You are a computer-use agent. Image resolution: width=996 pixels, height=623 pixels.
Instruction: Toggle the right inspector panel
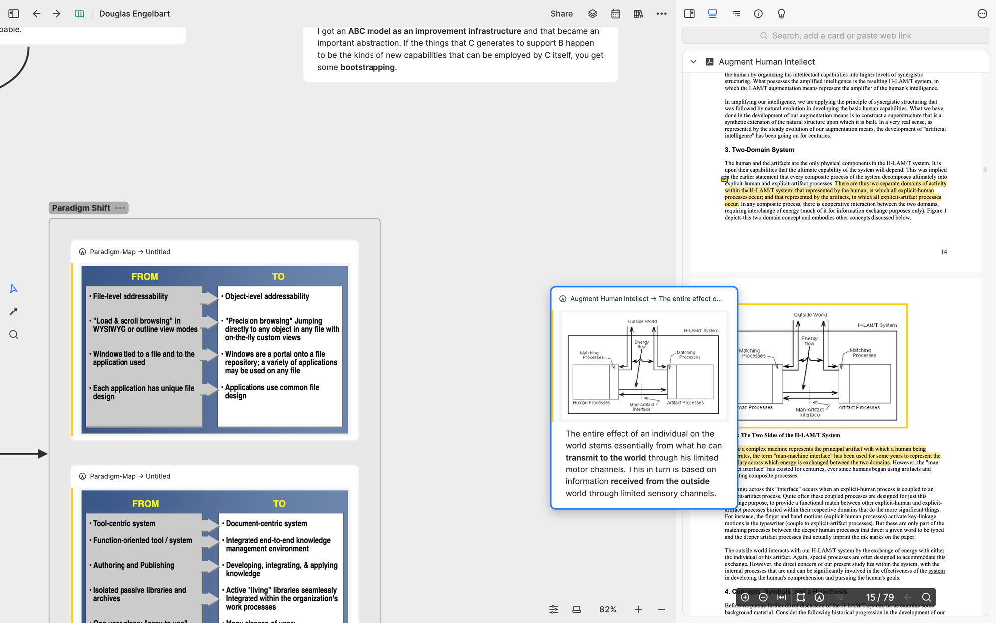tap(689, 14)
